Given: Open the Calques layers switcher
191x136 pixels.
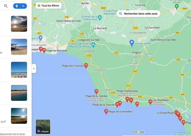Looking at the screenshot, I should (43, 127).
